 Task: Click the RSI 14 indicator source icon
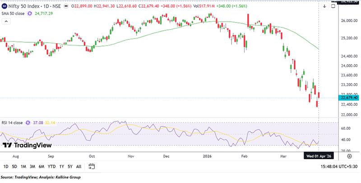[x=28, y=122]
